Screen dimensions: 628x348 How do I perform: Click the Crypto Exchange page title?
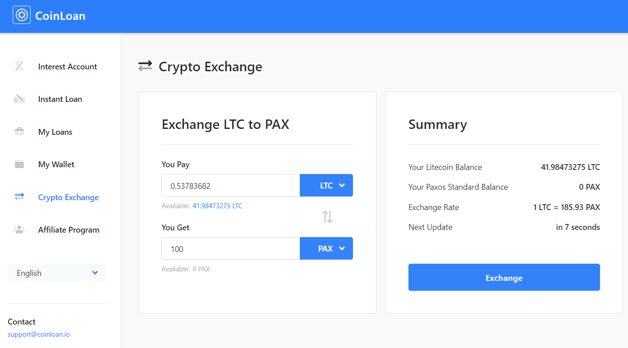coord(211,67)
